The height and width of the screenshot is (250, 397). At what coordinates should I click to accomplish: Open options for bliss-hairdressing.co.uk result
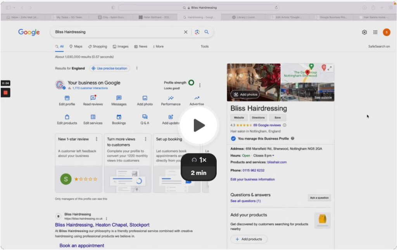[106, 219]
